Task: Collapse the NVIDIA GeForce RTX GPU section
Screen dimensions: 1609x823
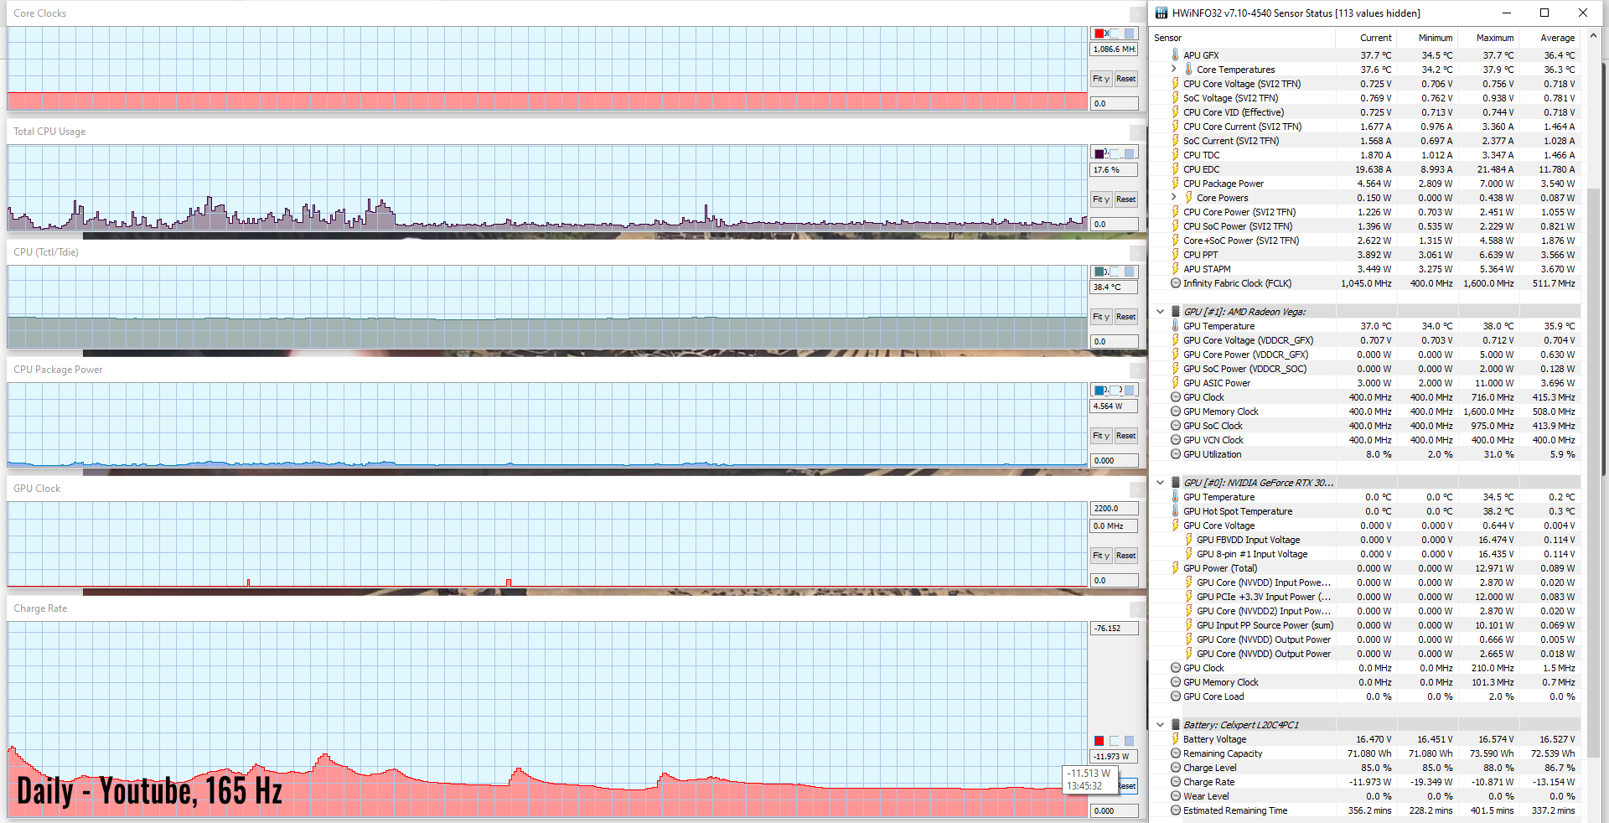Action: pos(1160,483)
